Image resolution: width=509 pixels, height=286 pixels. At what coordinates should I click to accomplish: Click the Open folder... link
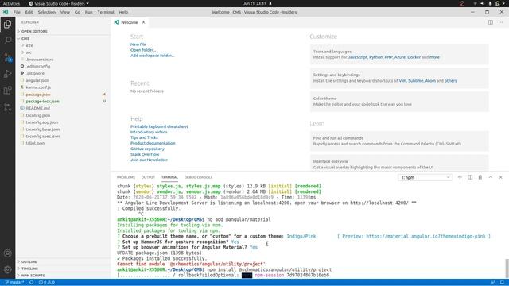point(143,50)
